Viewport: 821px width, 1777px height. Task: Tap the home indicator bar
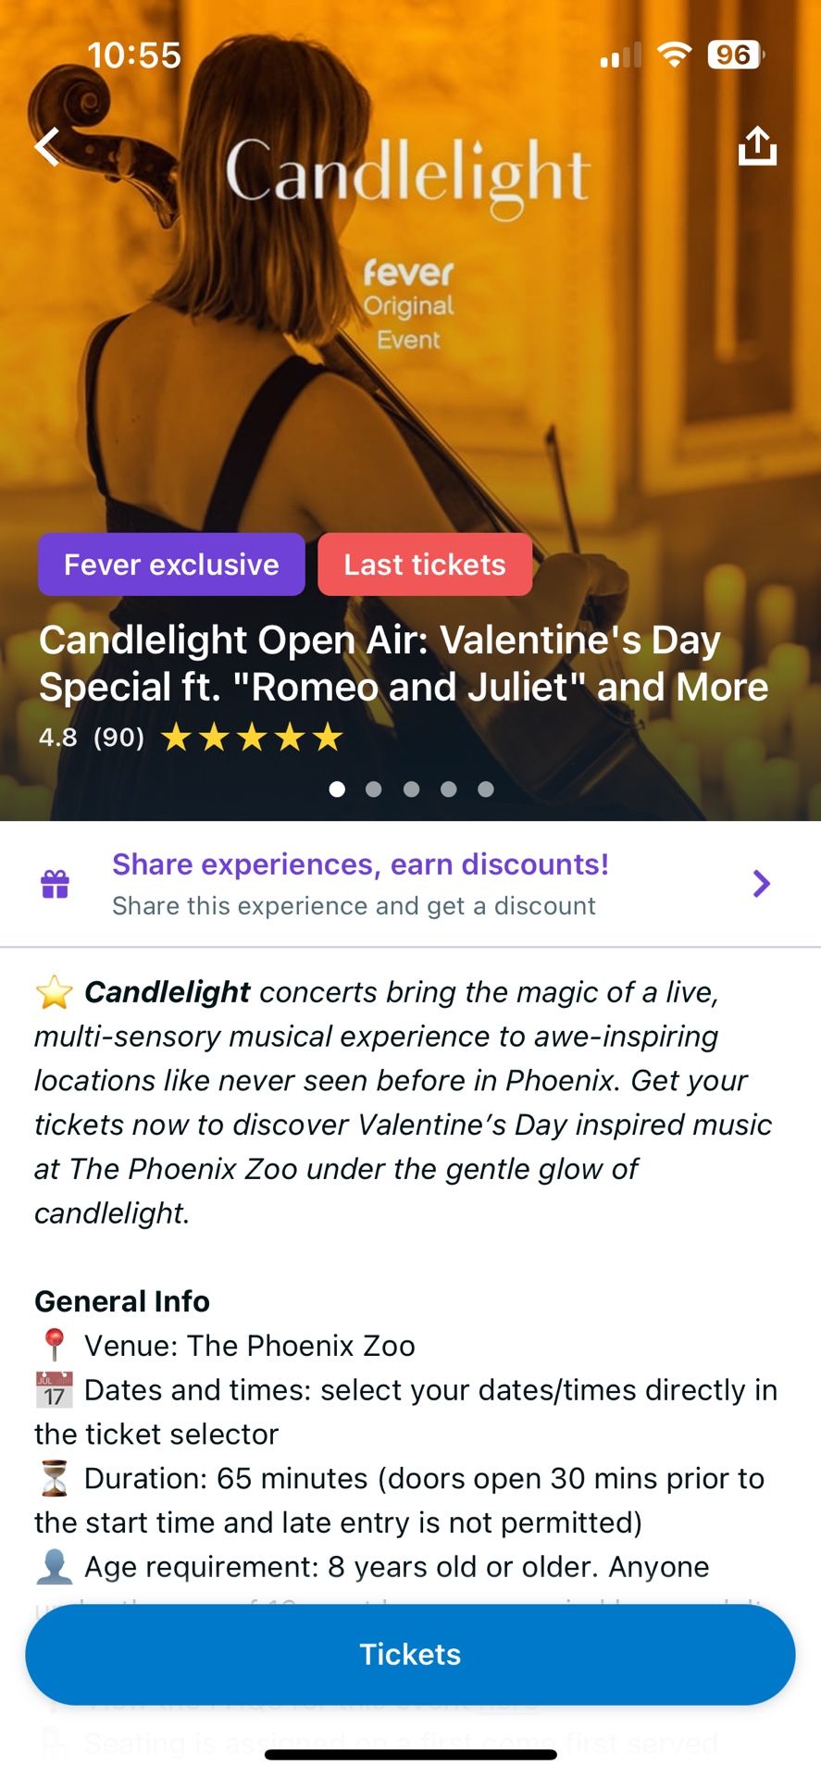click(410, 1754)
